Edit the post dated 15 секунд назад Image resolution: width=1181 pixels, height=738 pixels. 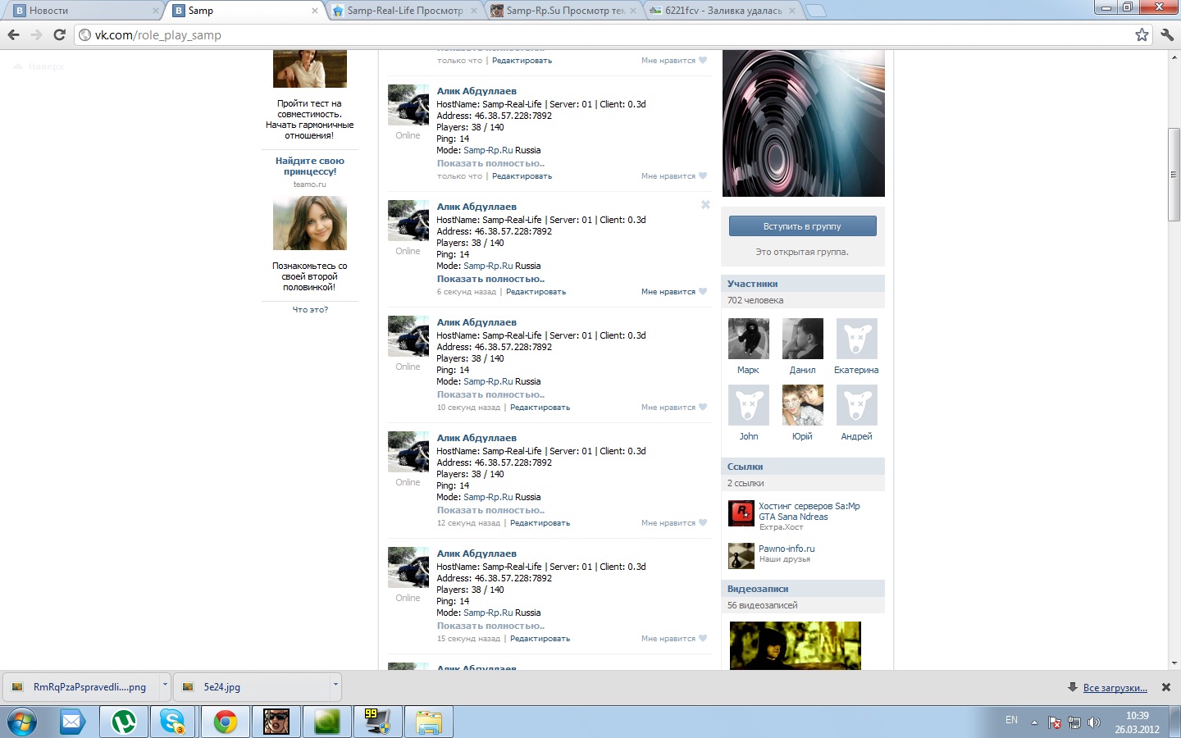(x=540, y=639)
